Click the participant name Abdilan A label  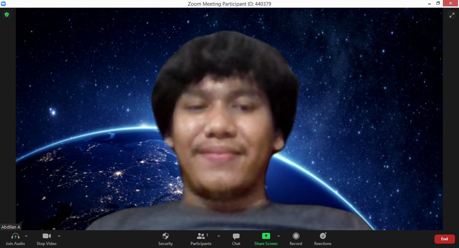[x=10, y=227]
